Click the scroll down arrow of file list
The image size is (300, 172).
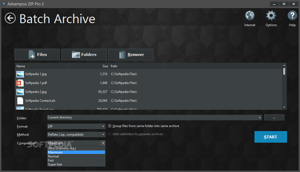click(284, 107)
